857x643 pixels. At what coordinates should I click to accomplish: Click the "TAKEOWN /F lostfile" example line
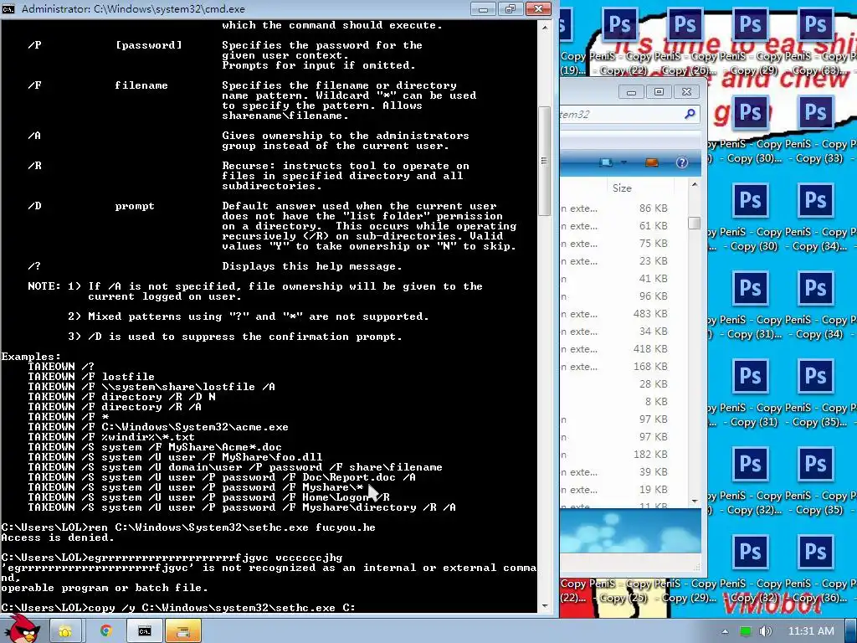(91, 377)
